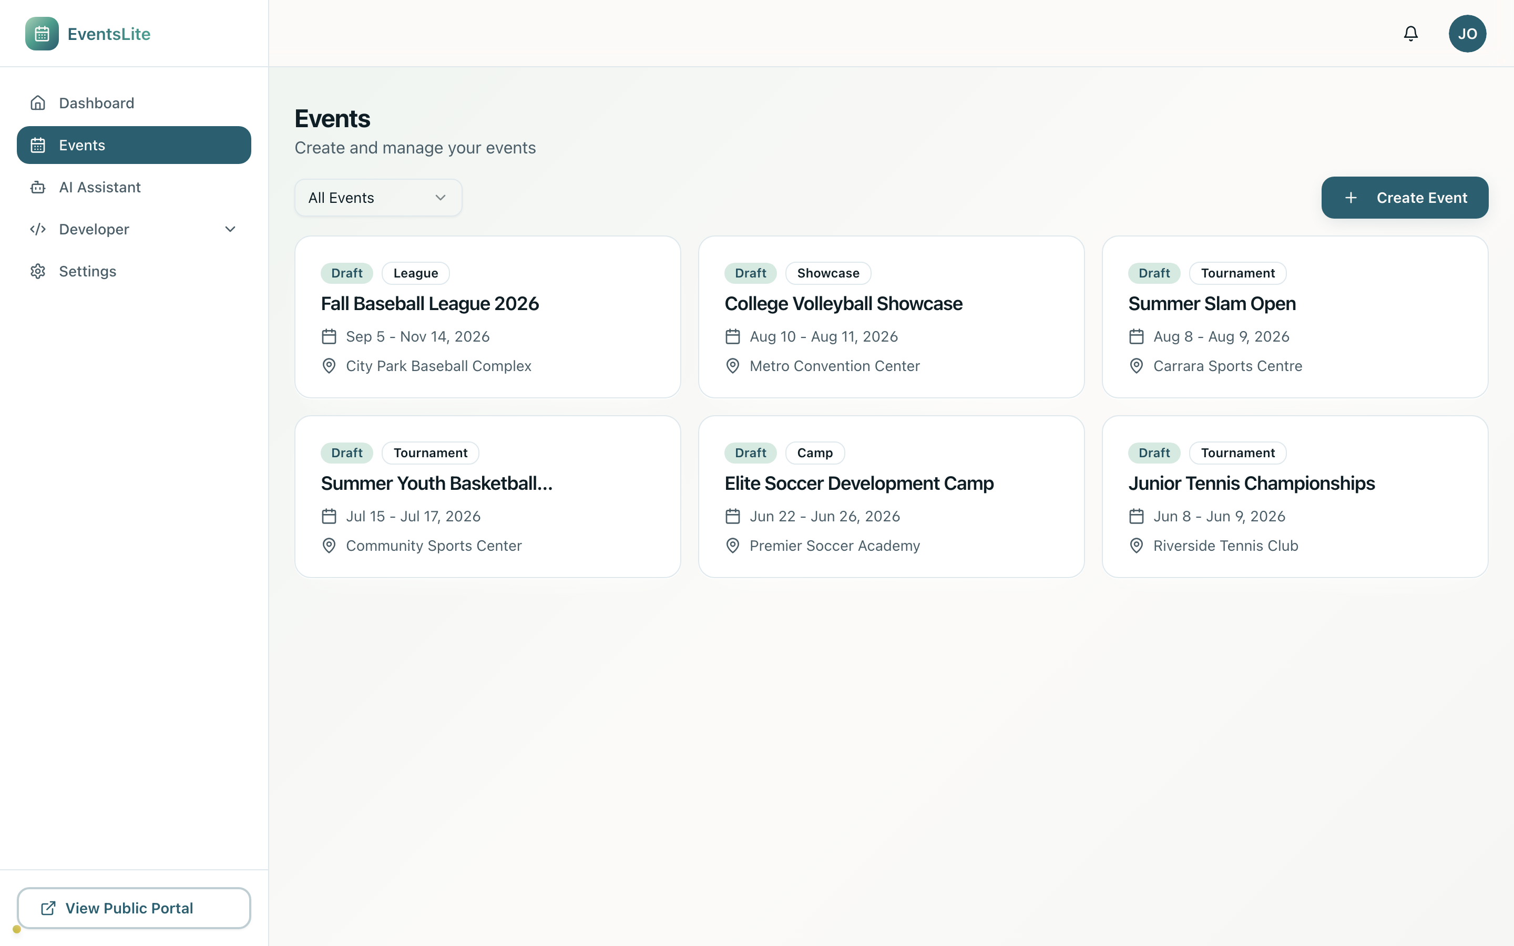Viewport: 1514px width, 946px height.
Task: Open the EventsLite brand name link
Action: (109, 34)
